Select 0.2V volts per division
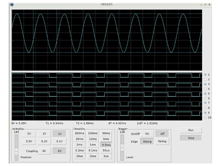221x166 pixels. click(x=44, y=141)
